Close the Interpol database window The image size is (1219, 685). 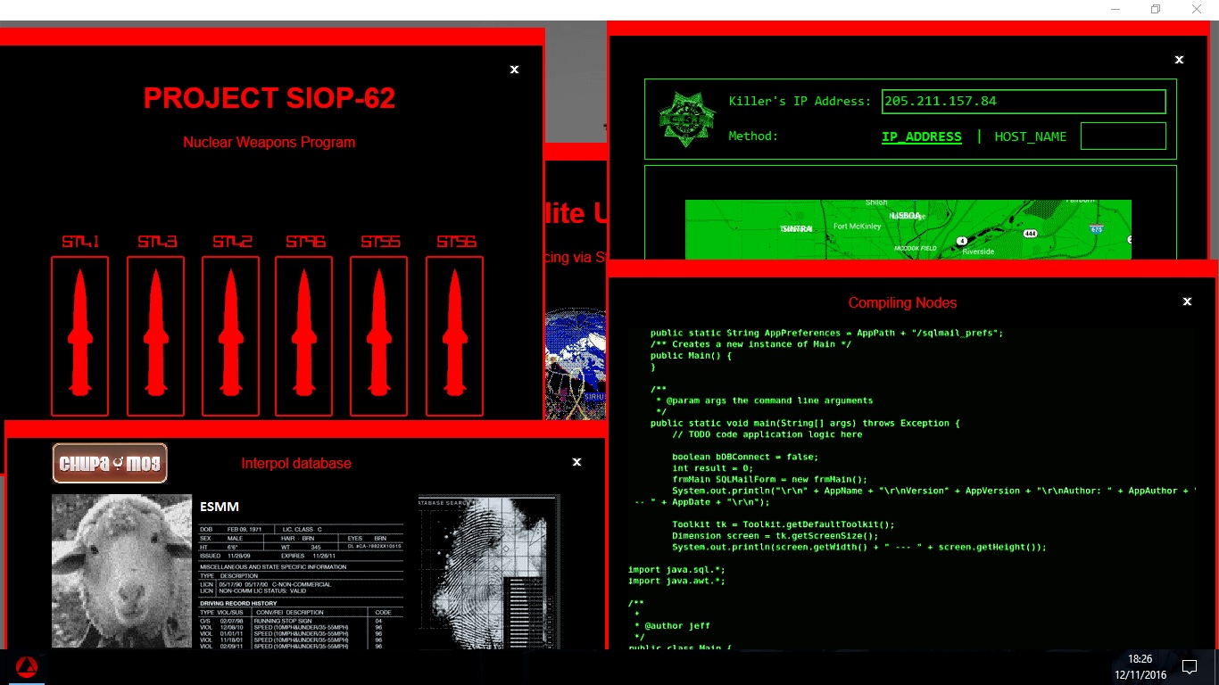576,462
